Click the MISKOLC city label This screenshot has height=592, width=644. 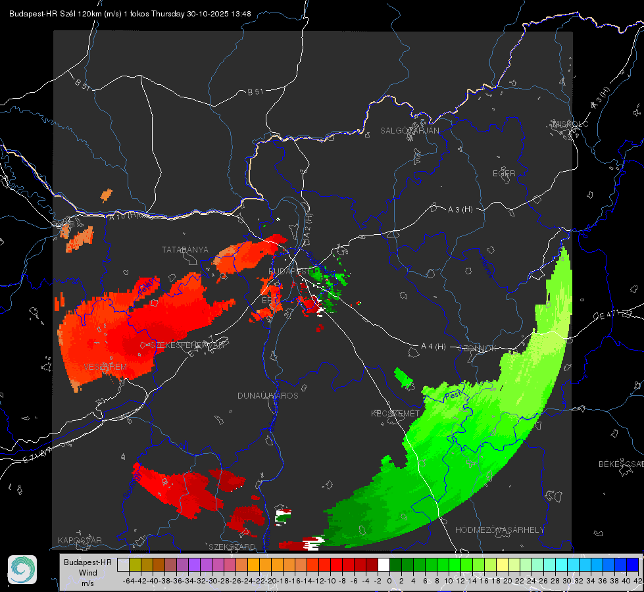pyautogui.click(x=570, y=124)
